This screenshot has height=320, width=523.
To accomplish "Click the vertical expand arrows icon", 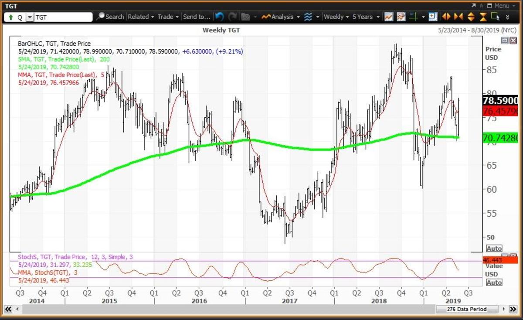I will [x=471, y=17].
